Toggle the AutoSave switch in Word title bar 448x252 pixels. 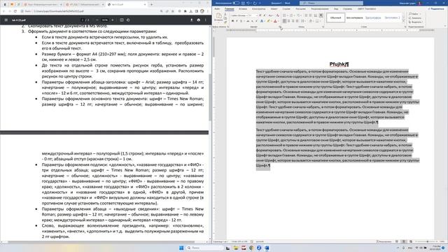click(x=236, y=3)
